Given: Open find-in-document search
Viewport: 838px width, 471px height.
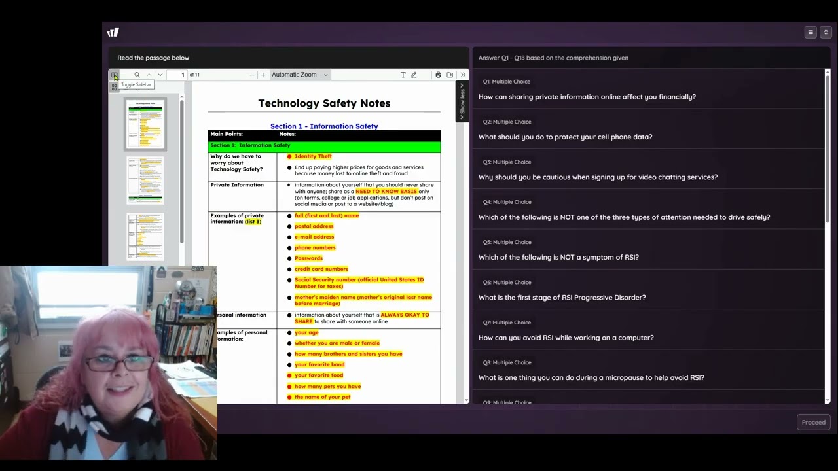Looking at the screenshot, I should (137, 75).
